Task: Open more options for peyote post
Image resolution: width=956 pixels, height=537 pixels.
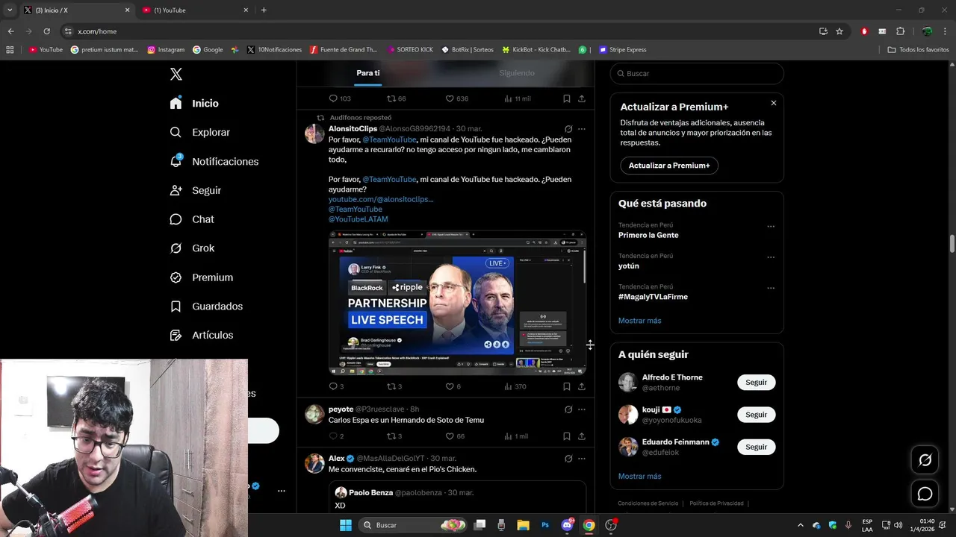Action: [582, 409]
